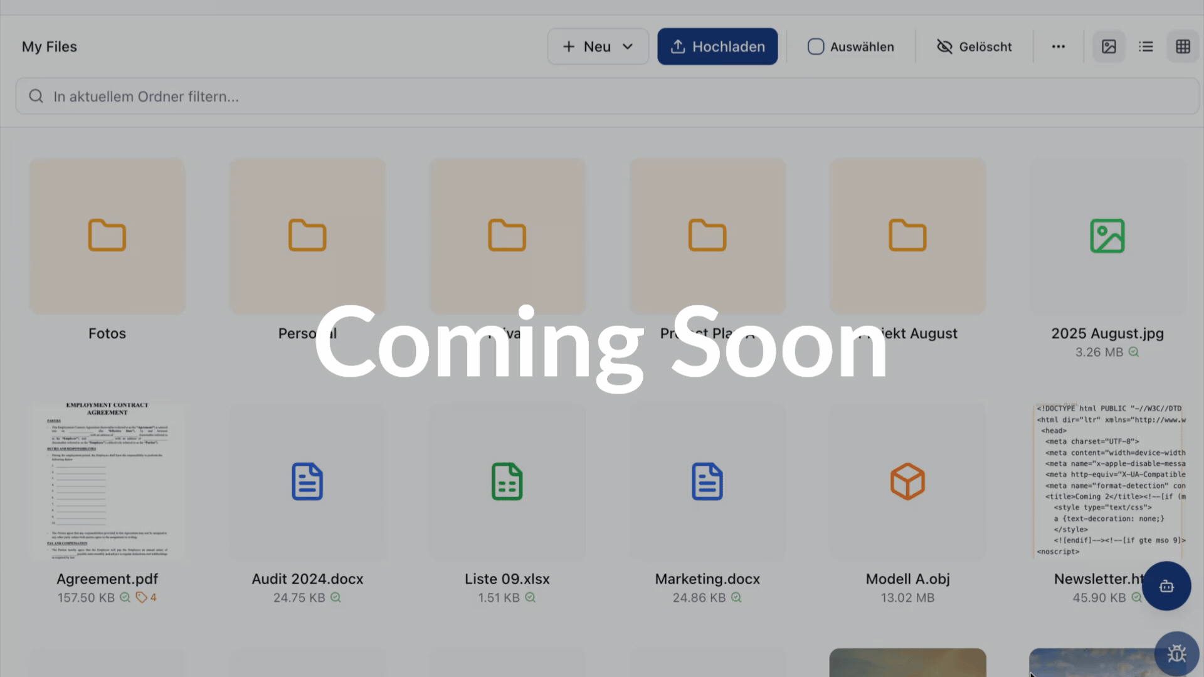Open the Agreement.pdf thumbnail preview
This screenshot has width=1204, height=677.
tap(107, 481)
